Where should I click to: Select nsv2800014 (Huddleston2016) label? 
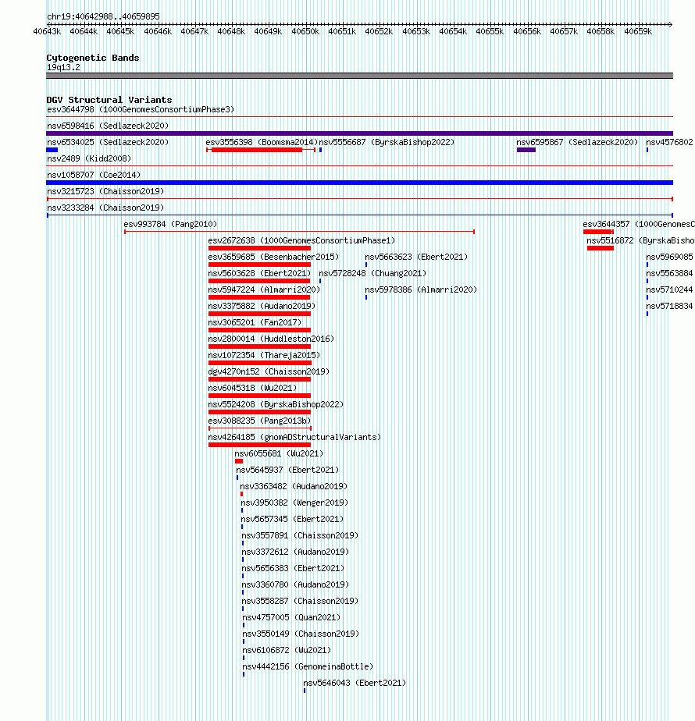coord(271,339)
